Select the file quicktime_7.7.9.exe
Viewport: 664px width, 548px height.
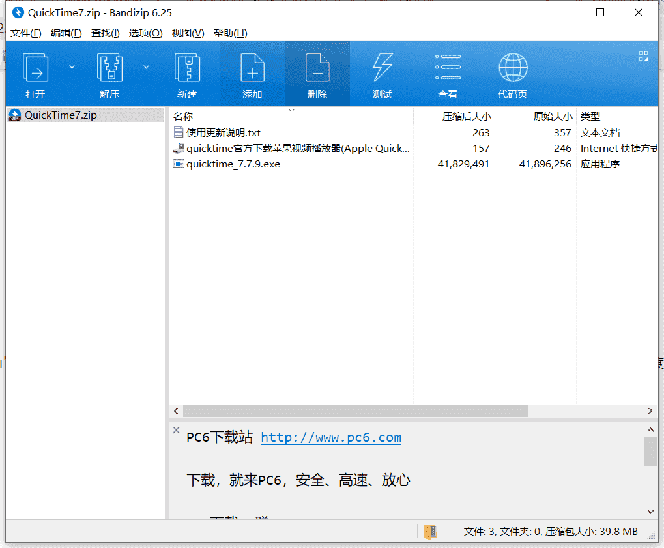tap(233, 164)
